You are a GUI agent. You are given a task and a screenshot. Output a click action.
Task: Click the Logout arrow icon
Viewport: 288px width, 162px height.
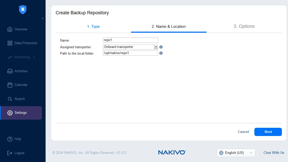pos(10,153)
